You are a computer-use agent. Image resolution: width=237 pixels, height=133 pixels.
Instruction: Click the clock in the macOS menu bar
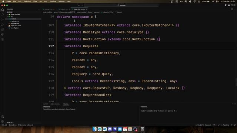click(x=228, y=1)
